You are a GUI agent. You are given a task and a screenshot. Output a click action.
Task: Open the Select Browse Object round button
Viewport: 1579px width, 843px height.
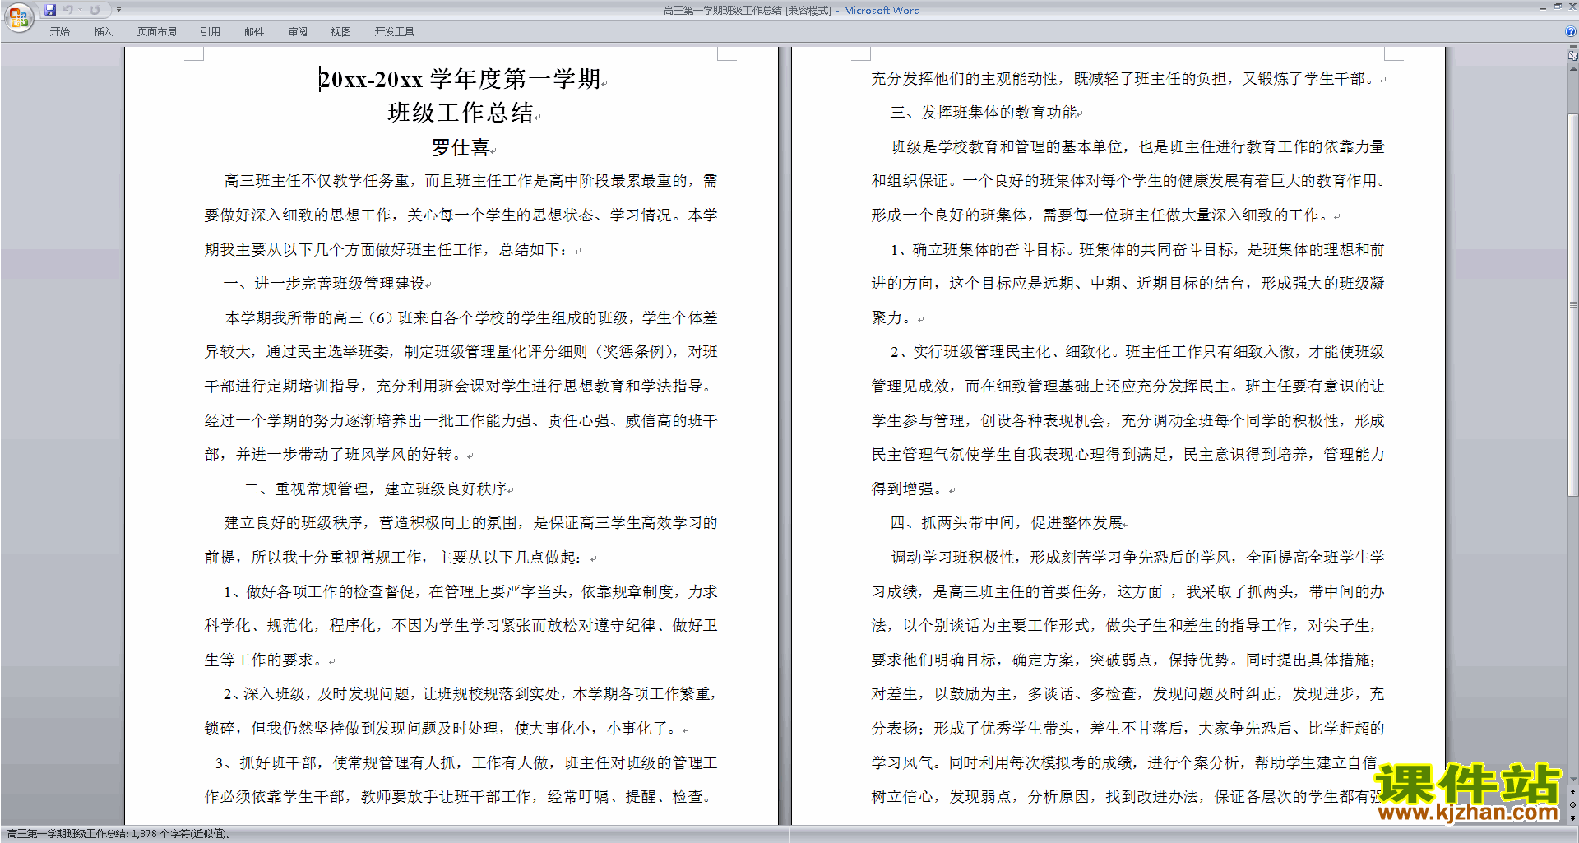coord(1573,804)
